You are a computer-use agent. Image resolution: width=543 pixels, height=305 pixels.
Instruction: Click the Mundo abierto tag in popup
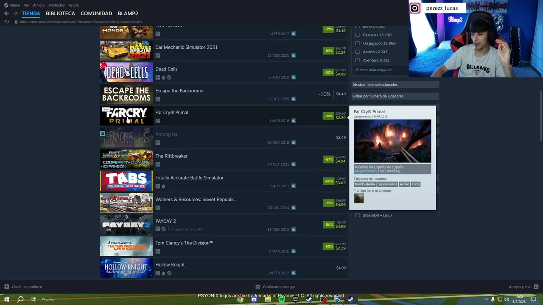[365, 184]
